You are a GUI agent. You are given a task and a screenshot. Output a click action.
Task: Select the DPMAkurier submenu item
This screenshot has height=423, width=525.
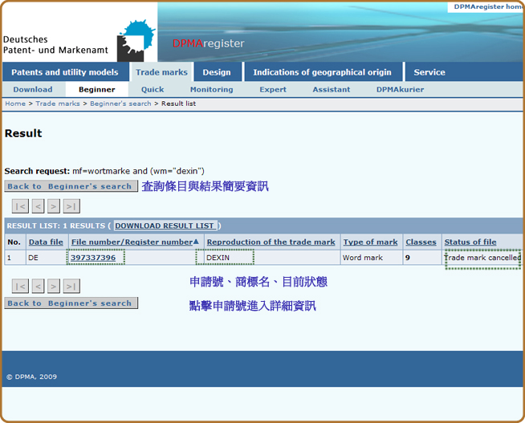pos(400,90)
